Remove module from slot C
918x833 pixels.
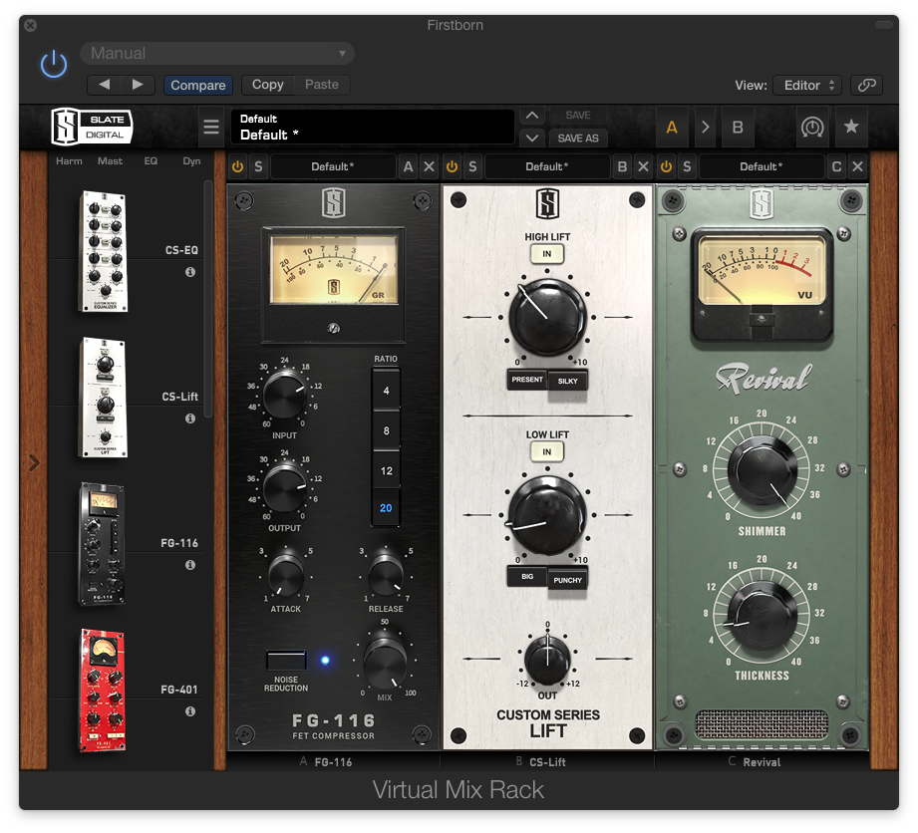click(x=858, y=166)
